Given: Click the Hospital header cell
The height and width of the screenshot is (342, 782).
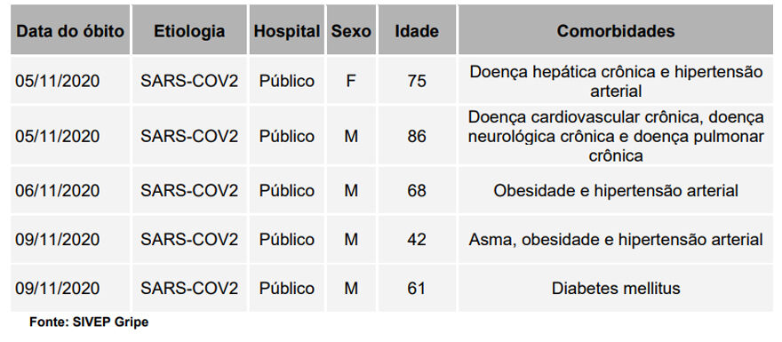Looking at the screenshot, I should click(287, 30).
